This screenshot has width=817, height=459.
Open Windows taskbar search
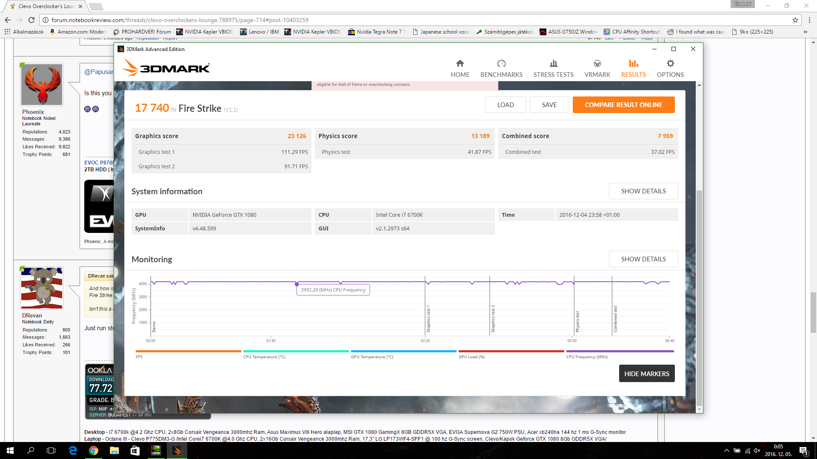31,450
